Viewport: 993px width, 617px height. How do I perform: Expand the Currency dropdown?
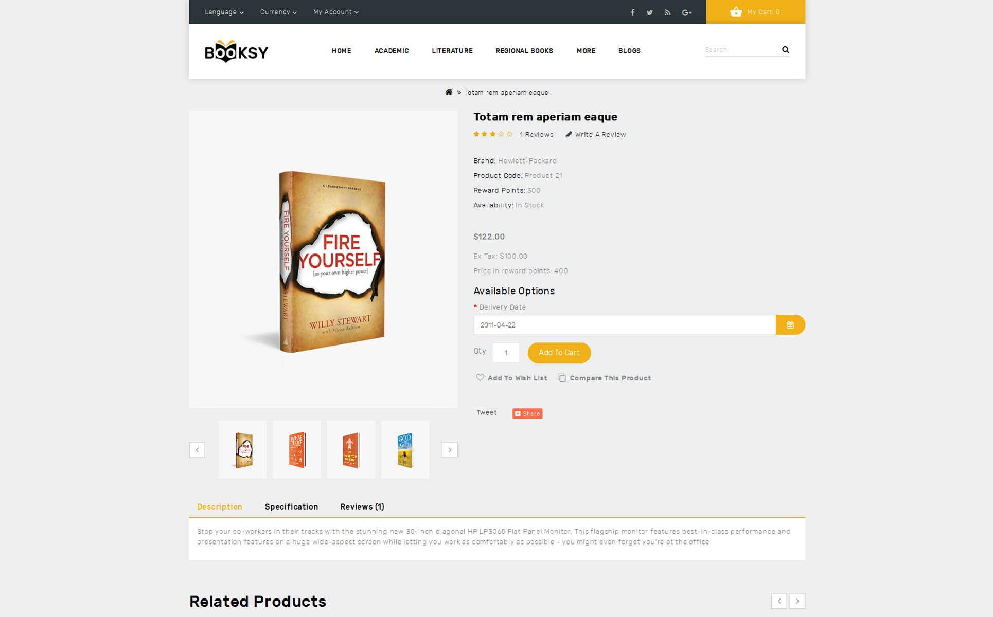pos(278,12)
